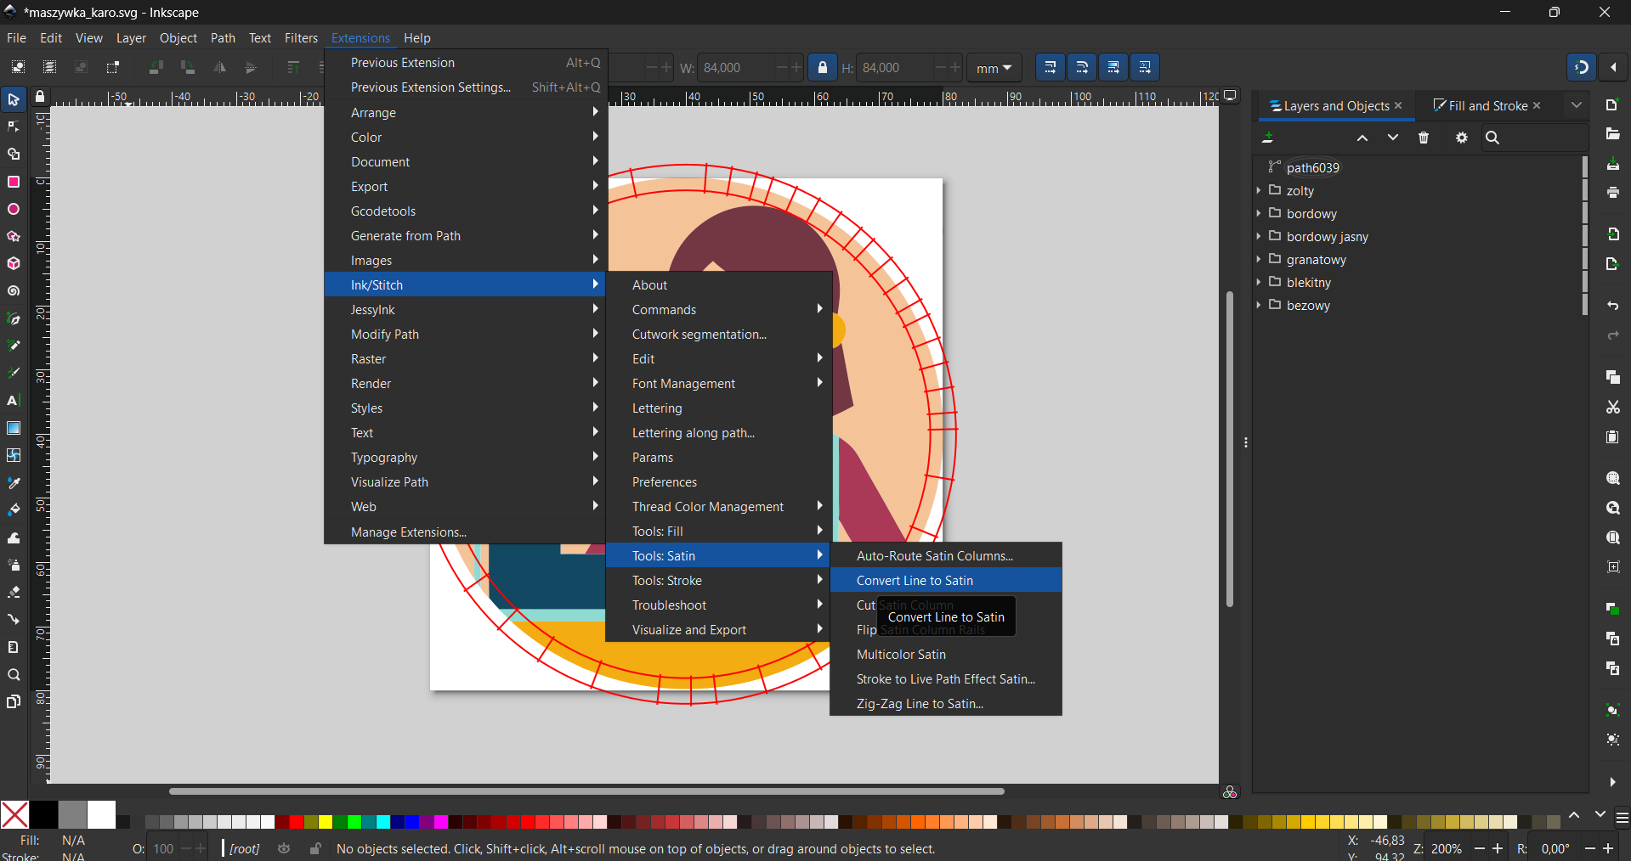The height and width of the screenshot is (861, 1631).
Task: Toggle root layer visibility in status bar
Action: pyautogui.click(x=285, y=848)
